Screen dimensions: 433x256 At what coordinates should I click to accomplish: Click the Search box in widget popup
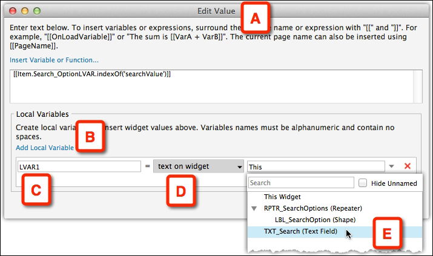[301, 183]
